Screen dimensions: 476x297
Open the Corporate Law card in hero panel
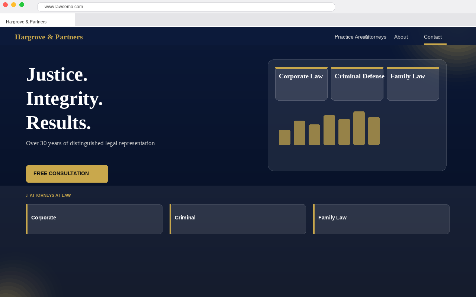click(301, 84)
